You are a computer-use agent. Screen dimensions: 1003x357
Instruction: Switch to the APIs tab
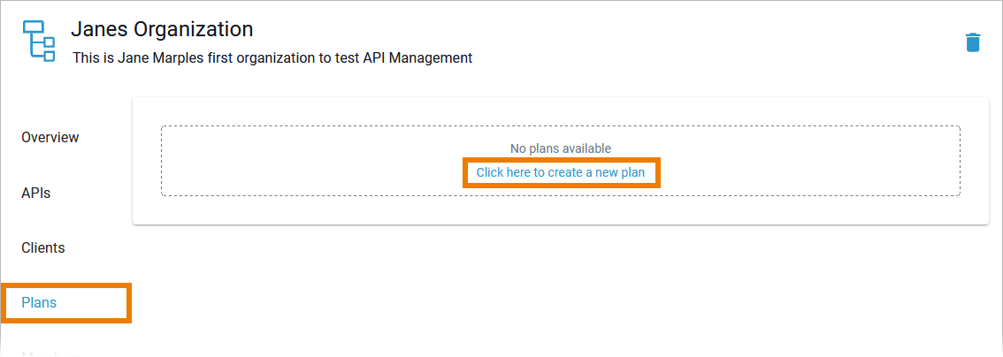pos(36,193)
